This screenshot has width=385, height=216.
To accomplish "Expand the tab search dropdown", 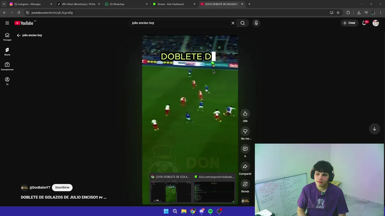I will click(x=4, y=4).
